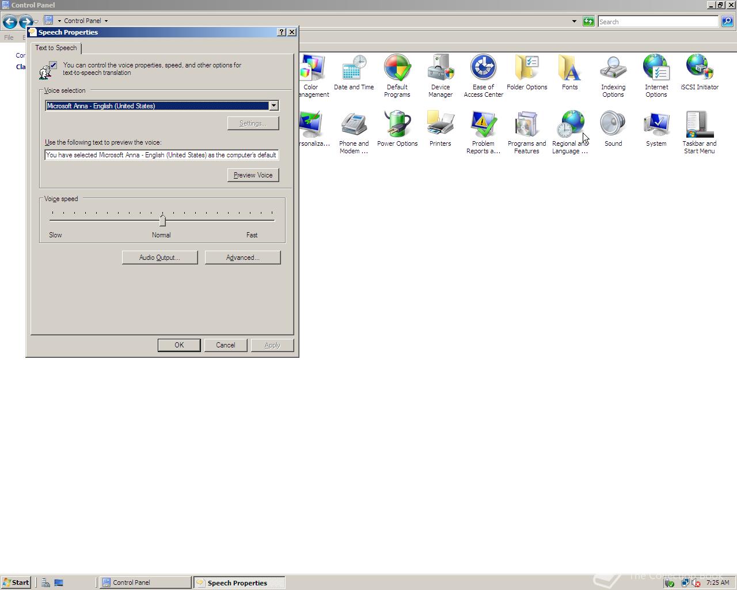Open Ease of Access Center icon

483,76
